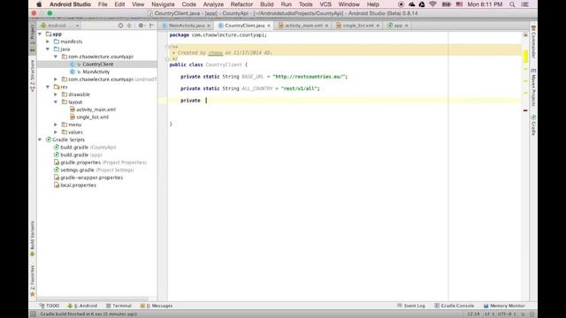
Task: Expand the drawable folder
Action: point(56,95)
